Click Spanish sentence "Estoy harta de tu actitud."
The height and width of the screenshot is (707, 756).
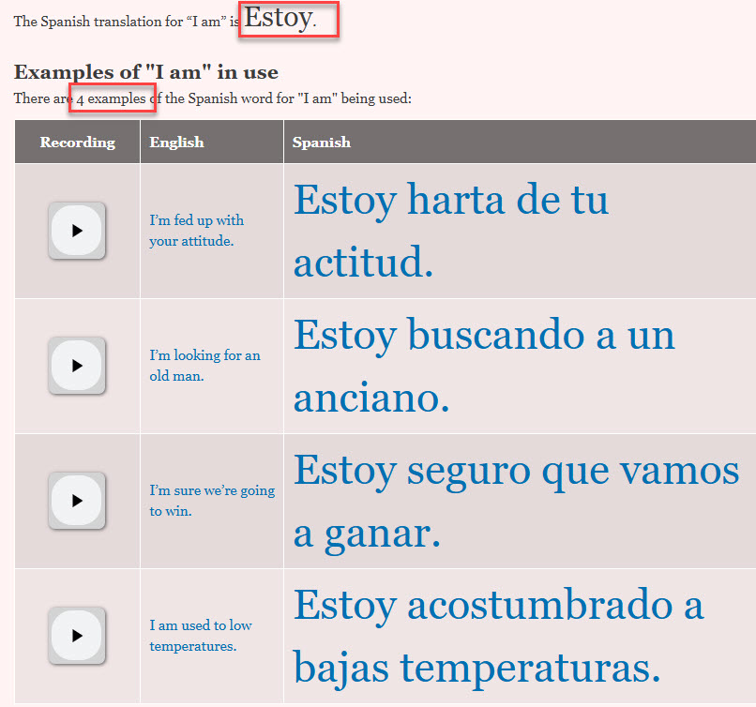click(451, 232)
